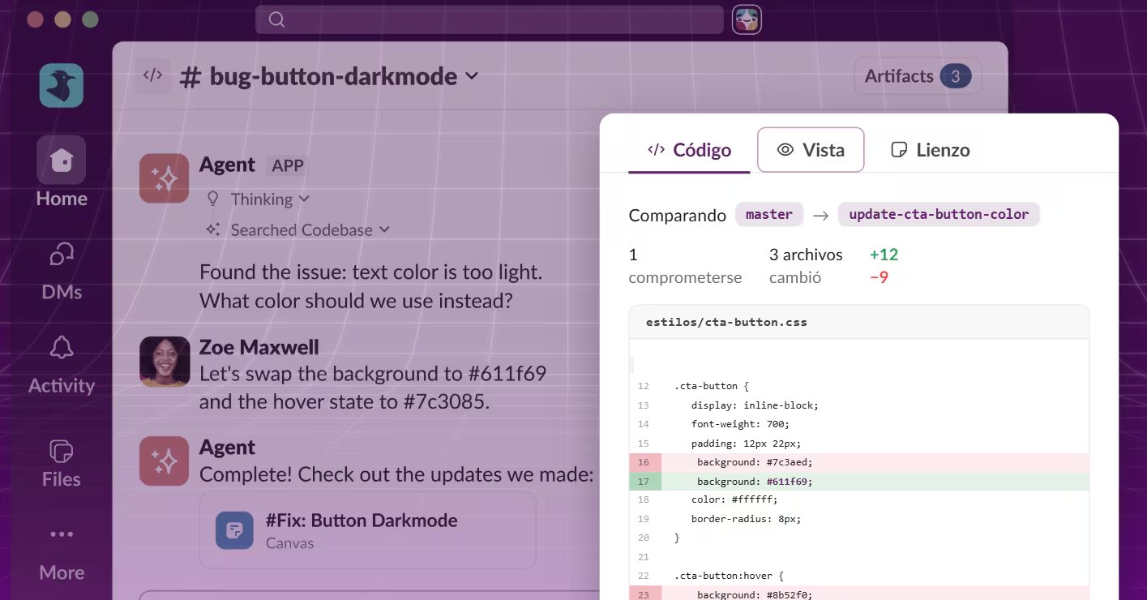Click '3 archivos' changed files count
The height and width of the screenshot is (600, 1147).
pos(806,255)
